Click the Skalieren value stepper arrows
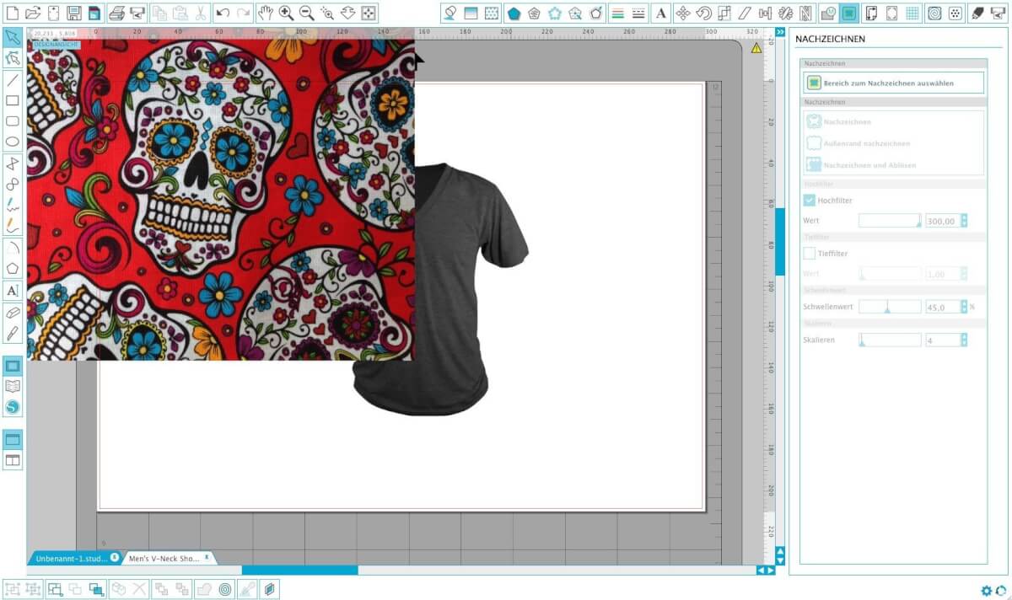 point(964,340)
